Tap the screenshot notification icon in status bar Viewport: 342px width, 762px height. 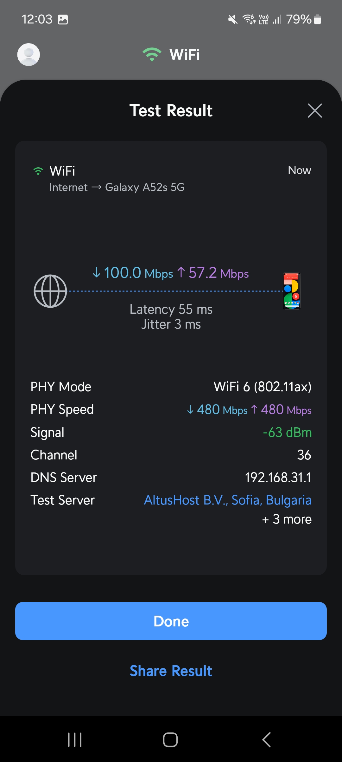[63, 20]
